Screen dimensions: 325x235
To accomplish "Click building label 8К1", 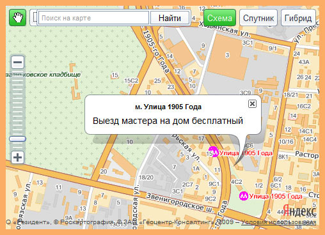I will [283, 157].
